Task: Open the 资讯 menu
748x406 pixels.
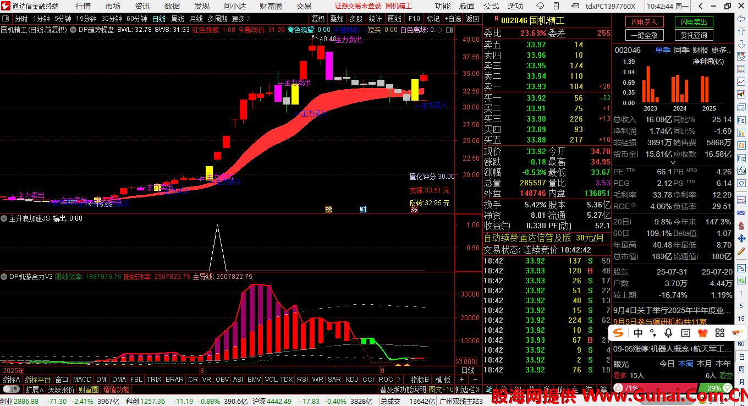Action: pos(142,6)
